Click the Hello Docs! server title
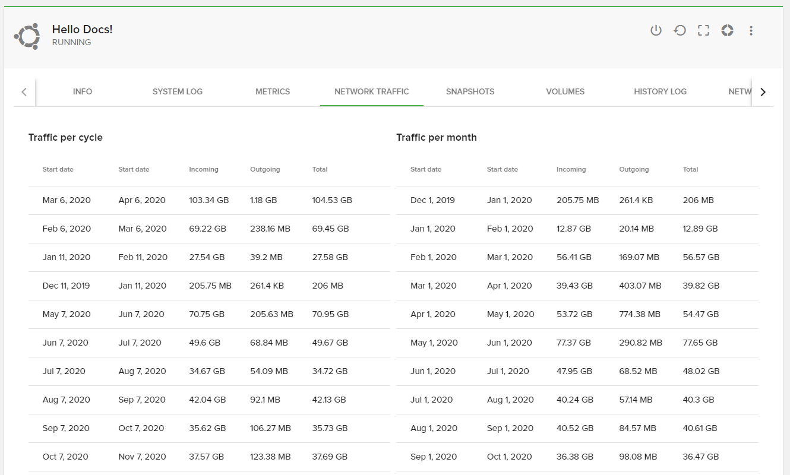The image size is (790, 475). click(82, 29)
